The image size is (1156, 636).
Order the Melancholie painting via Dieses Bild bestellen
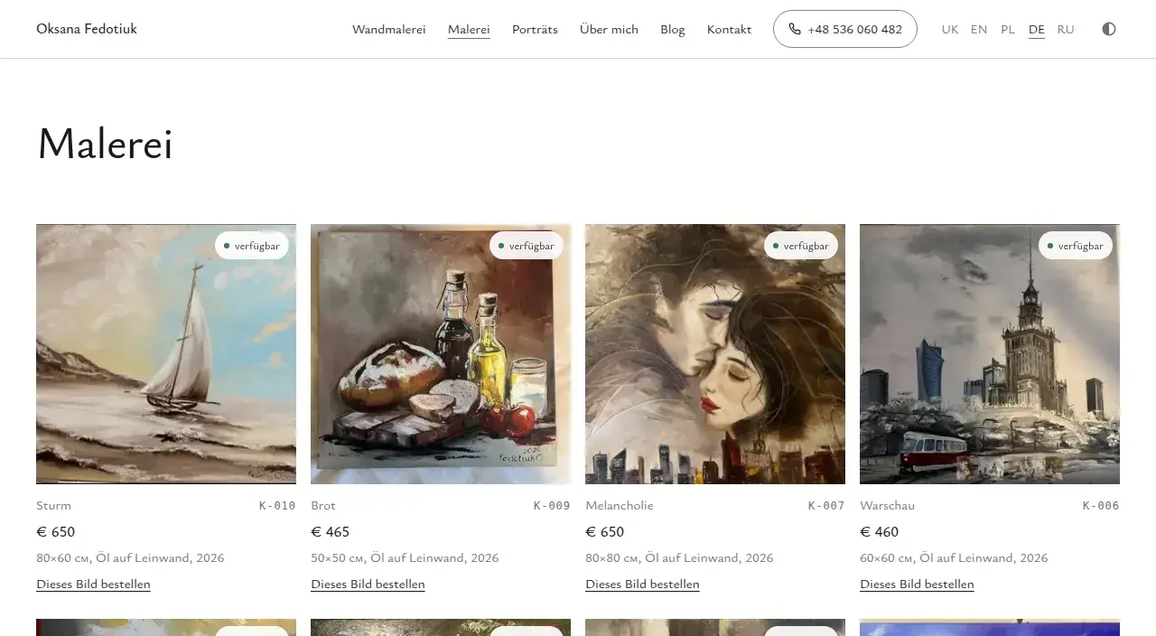tap(642, 585)
